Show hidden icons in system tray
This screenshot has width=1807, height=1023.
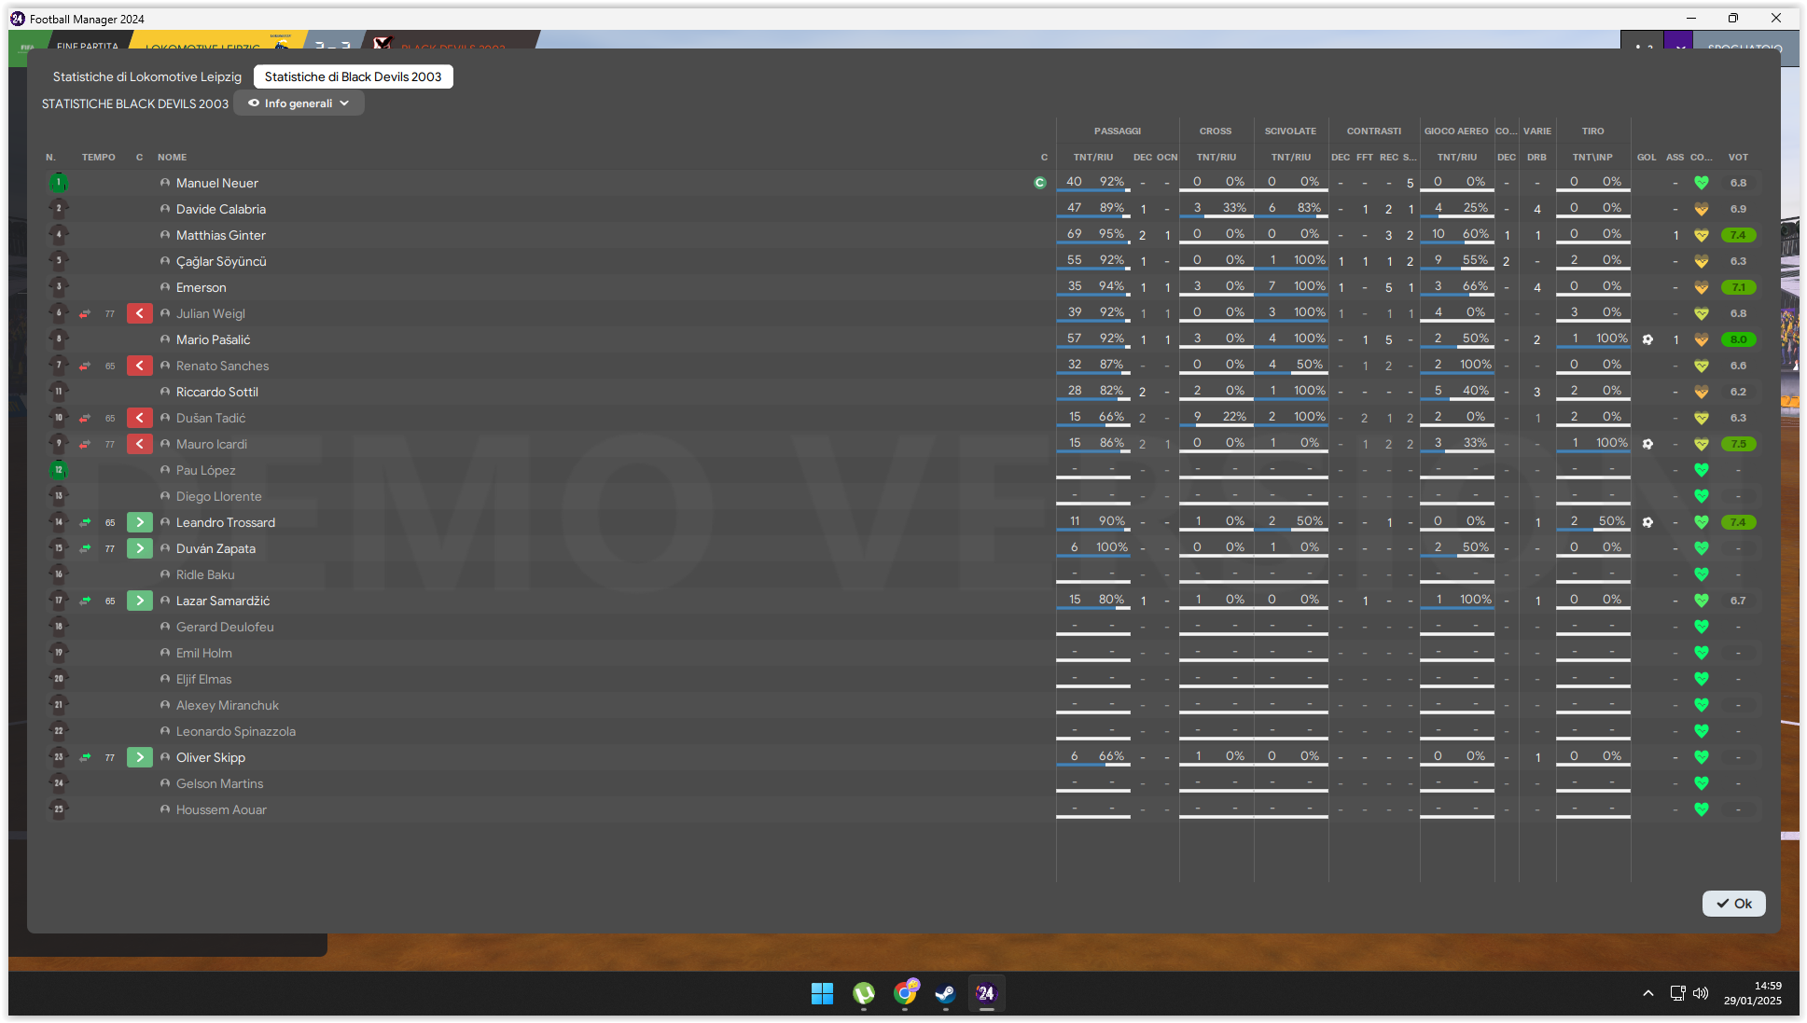coord(1648,993)
